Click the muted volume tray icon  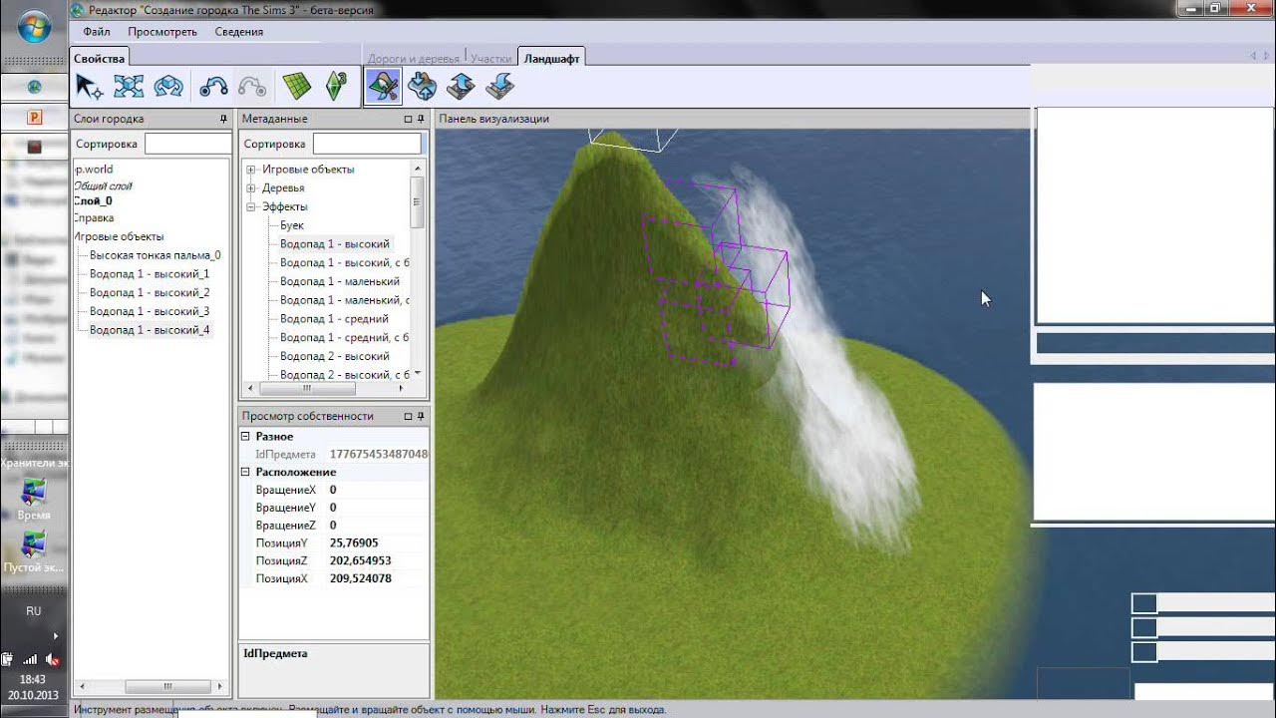(x=52, y=659)
